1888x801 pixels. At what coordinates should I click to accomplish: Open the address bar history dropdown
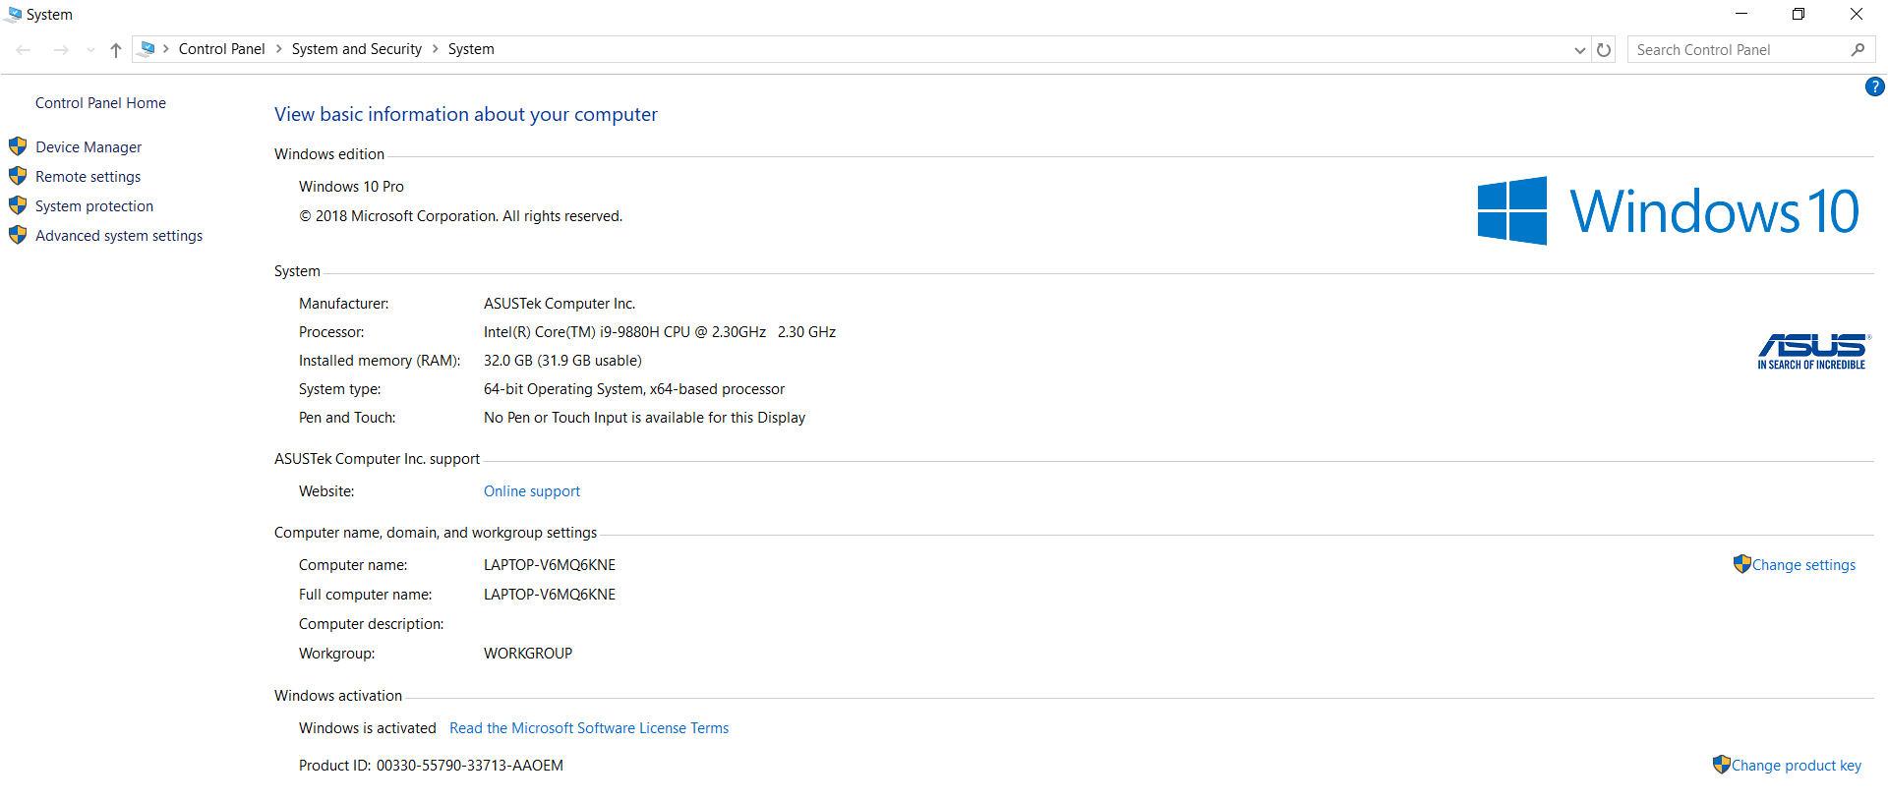[1579, 50]
